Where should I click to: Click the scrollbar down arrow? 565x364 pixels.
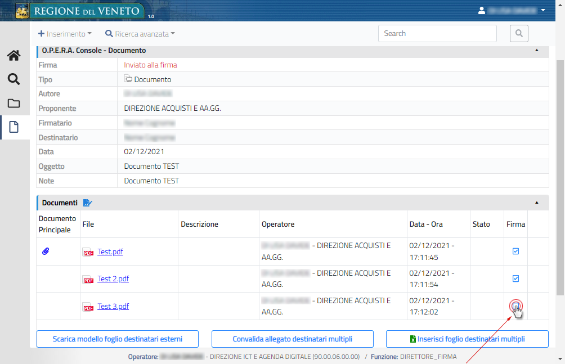[x=560, y=359]
